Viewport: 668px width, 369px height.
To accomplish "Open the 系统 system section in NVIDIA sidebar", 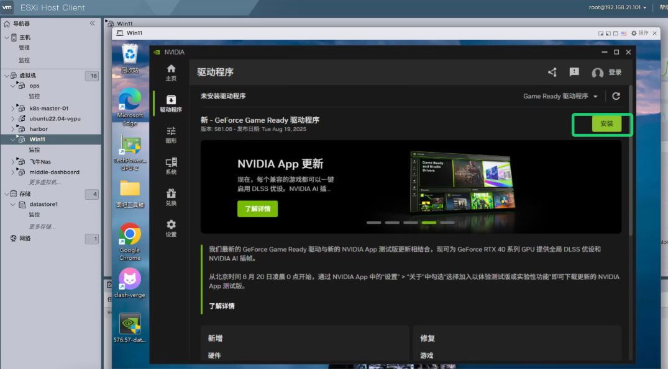I will (x=171, y=166).
